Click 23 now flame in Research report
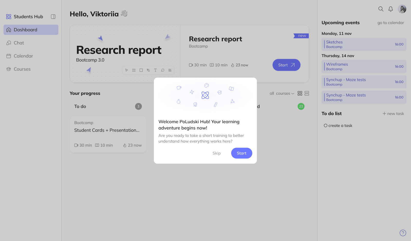 [239, 65]
